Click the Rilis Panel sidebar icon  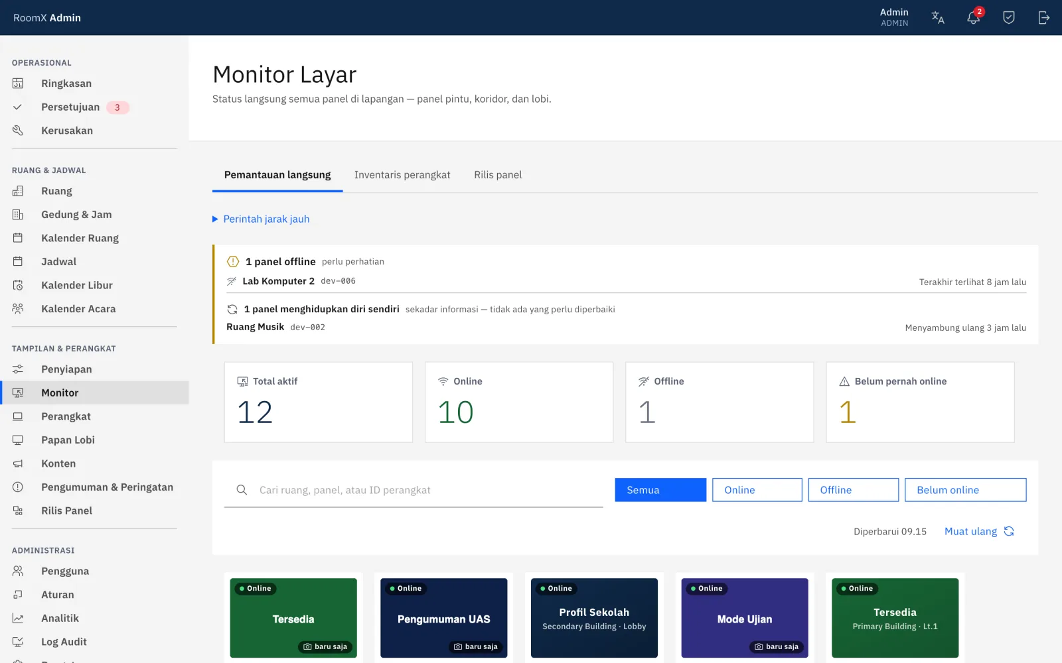pos(18,511)
